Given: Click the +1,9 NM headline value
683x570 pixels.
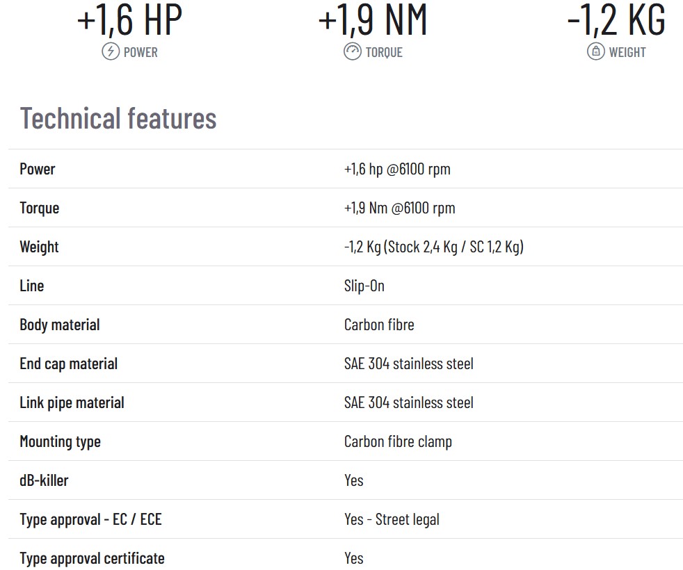Looking at the screenshot, I should pos(372,21).
